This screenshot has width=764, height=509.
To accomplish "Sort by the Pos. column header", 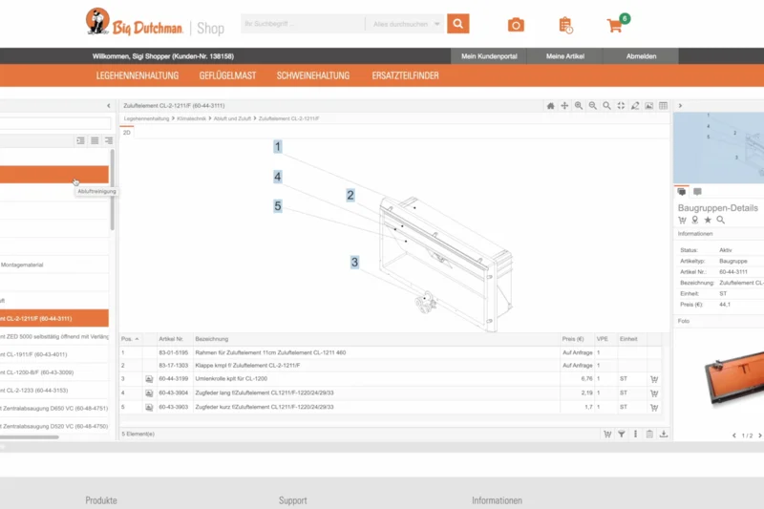I will pos(130,339).
